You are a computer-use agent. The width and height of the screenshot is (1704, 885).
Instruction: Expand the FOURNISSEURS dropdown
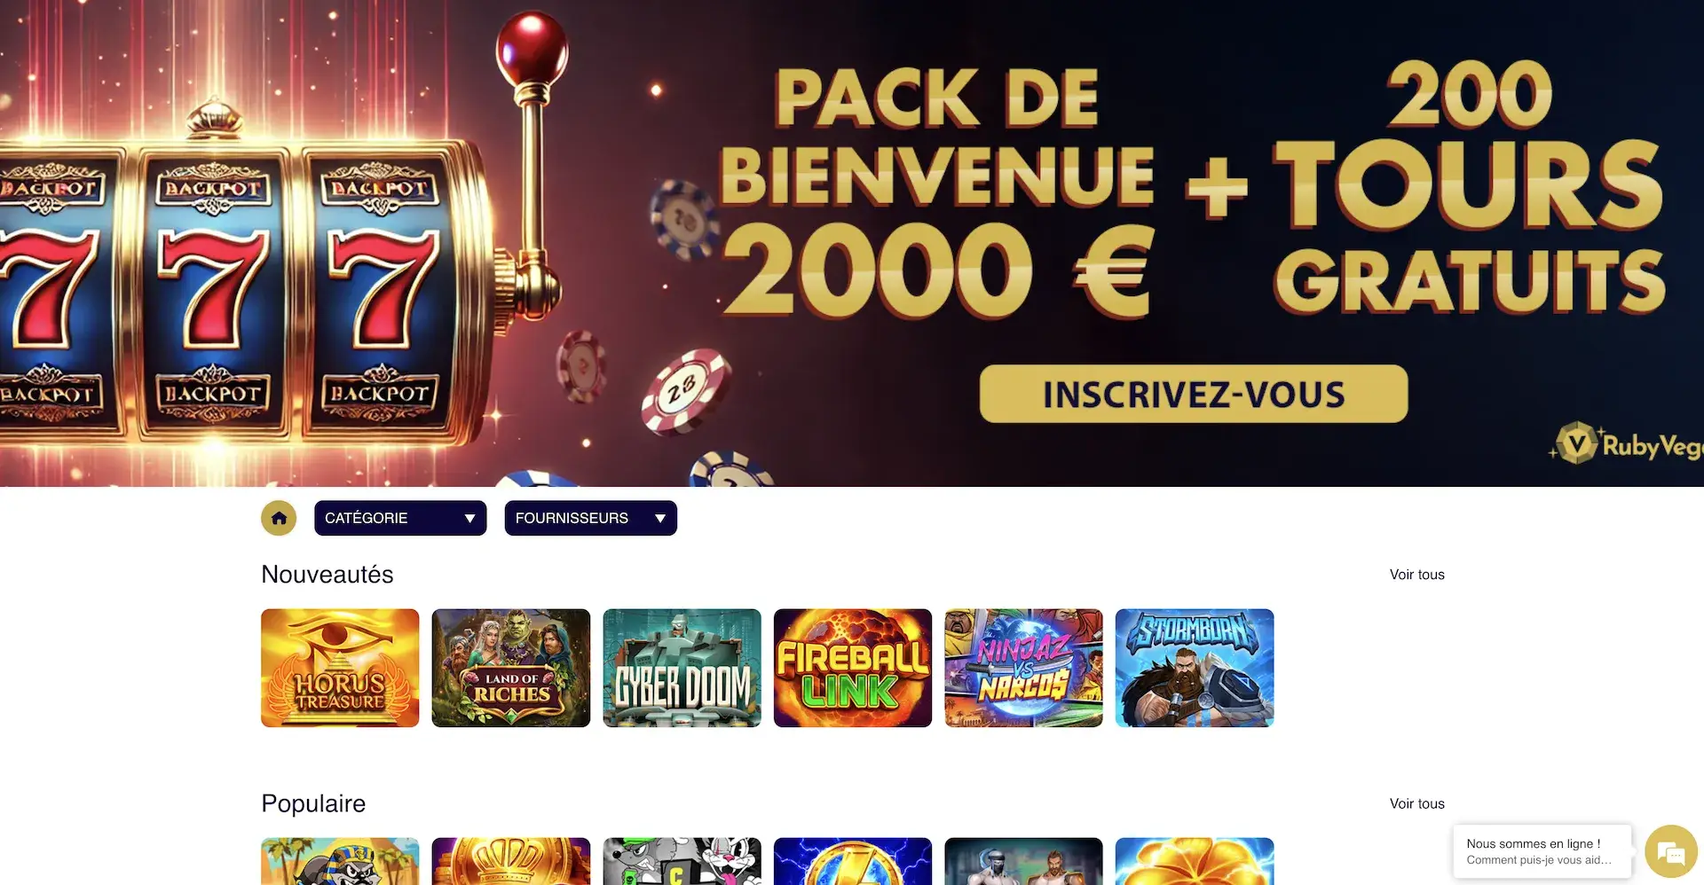click(x=590, y=518)
